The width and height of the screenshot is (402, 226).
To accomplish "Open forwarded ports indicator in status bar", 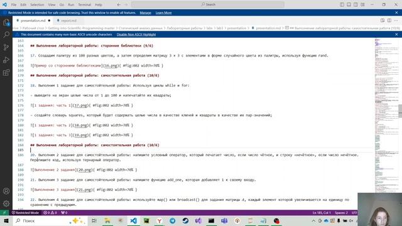I will click(x=64, y=213).
